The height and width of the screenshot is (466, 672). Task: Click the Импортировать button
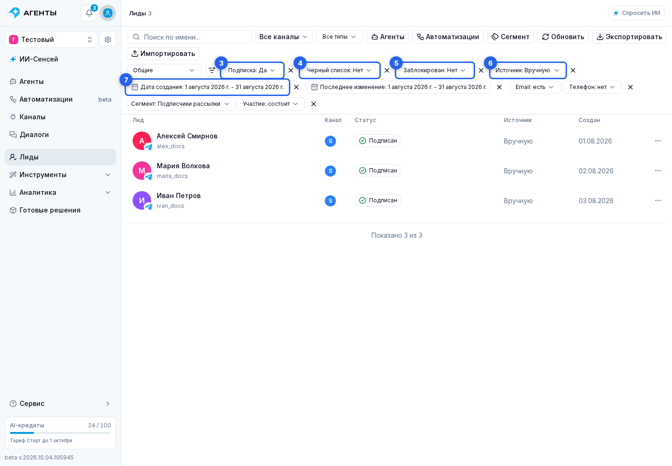tap(163, 54)
